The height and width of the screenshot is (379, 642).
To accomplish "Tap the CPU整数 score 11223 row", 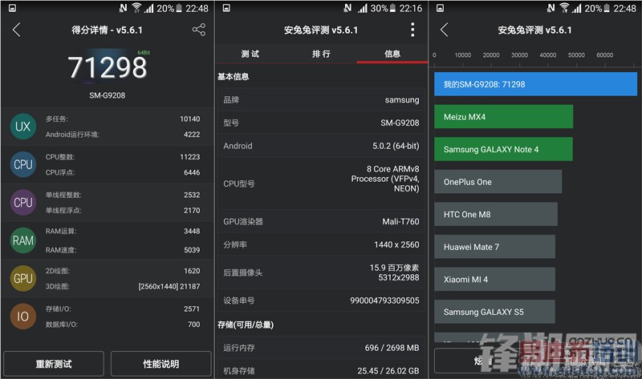I will pos(123,157).
